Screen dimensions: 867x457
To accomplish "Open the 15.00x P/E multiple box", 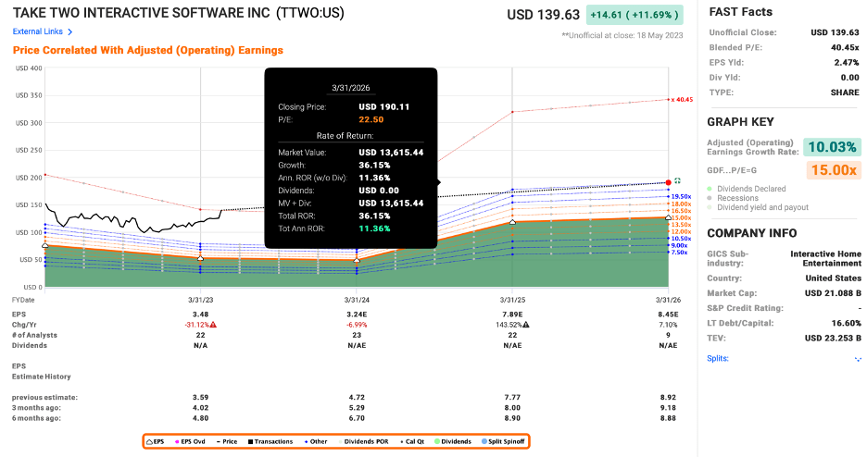I will [x=834, y=169].
